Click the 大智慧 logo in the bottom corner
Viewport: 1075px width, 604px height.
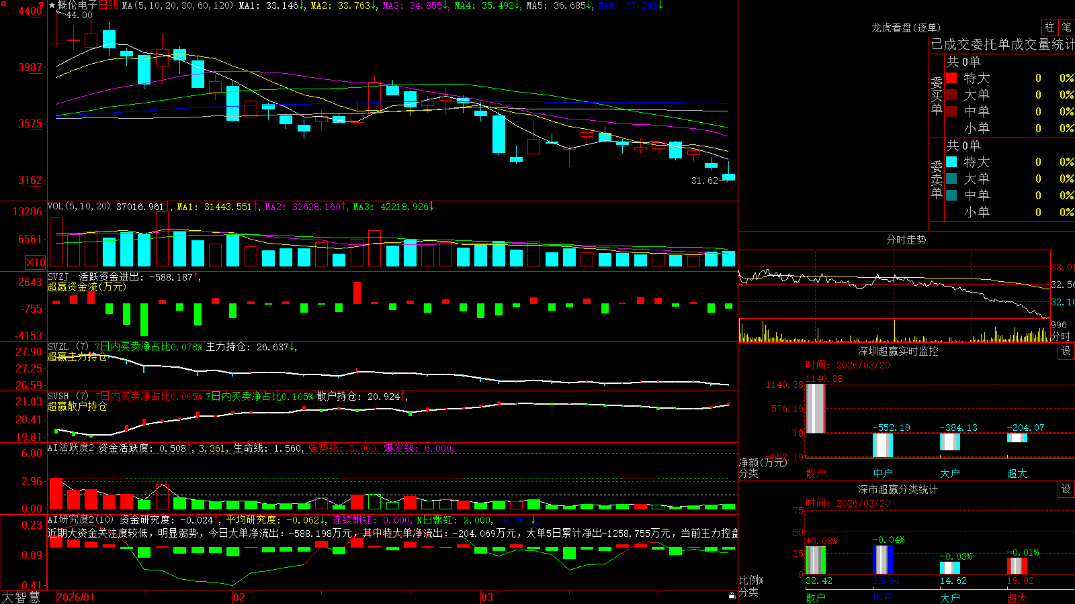(x=21, y=597)
